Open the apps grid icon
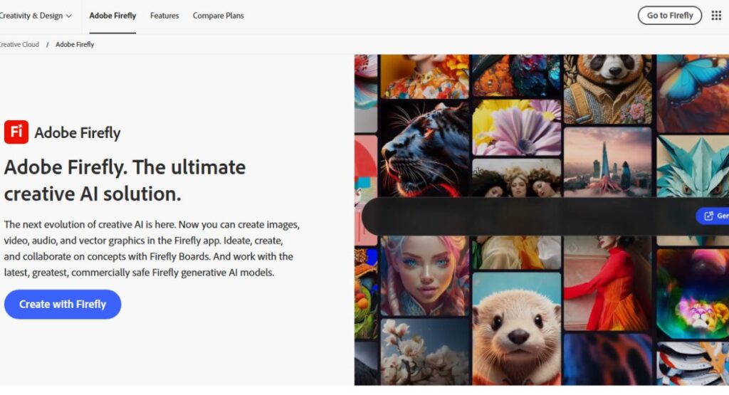The height and width of the screenshot is (395, 729). 716,16
